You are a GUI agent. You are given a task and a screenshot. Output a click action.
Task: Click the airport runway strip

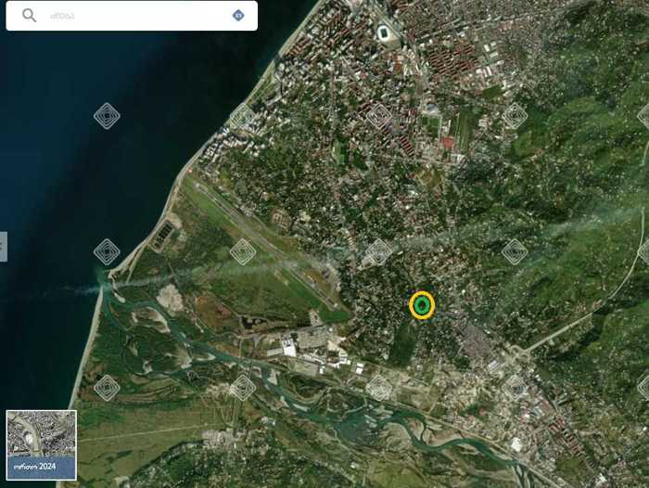click(269, 243)
